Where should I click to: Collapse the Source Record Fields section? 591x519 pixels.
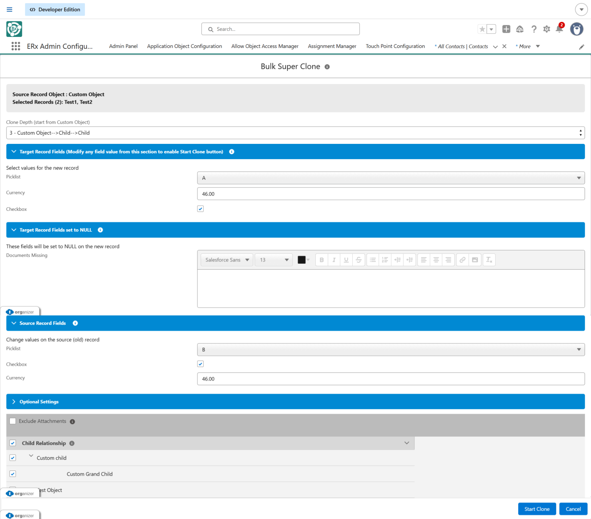pos(14,323)
